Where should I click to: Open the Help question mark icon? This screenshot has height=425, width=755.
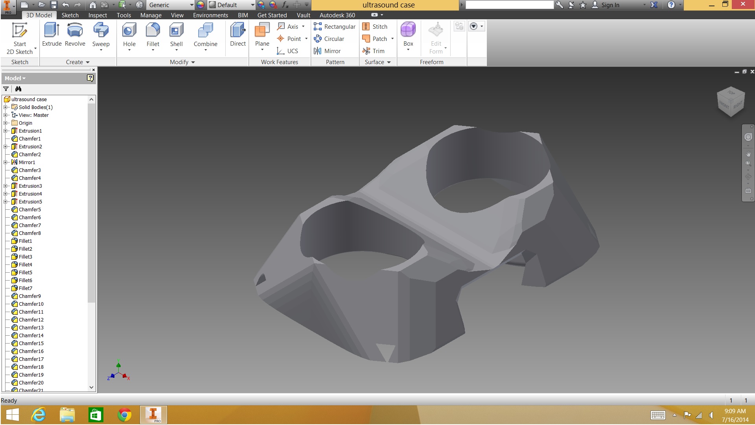(671, 5)
